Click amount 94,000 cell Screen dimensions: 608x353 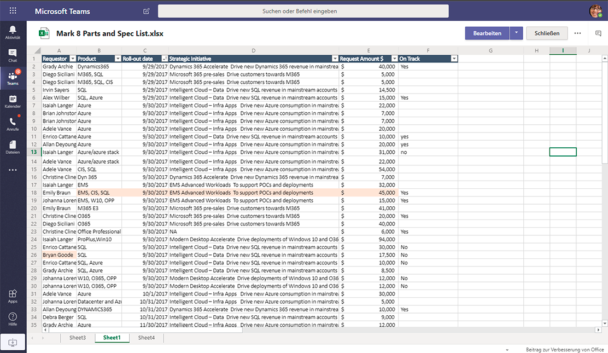369,239
